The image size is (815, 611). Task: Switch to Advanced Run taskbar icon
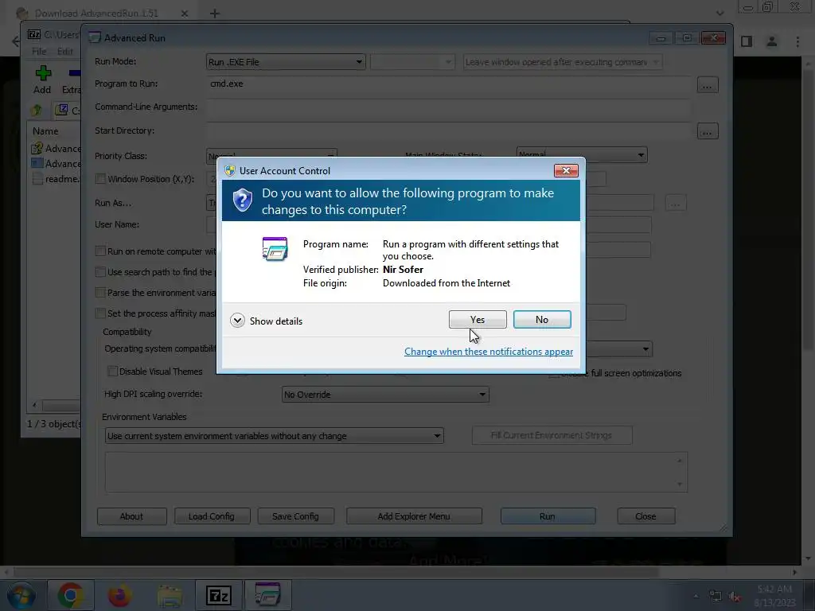(267, 595)
